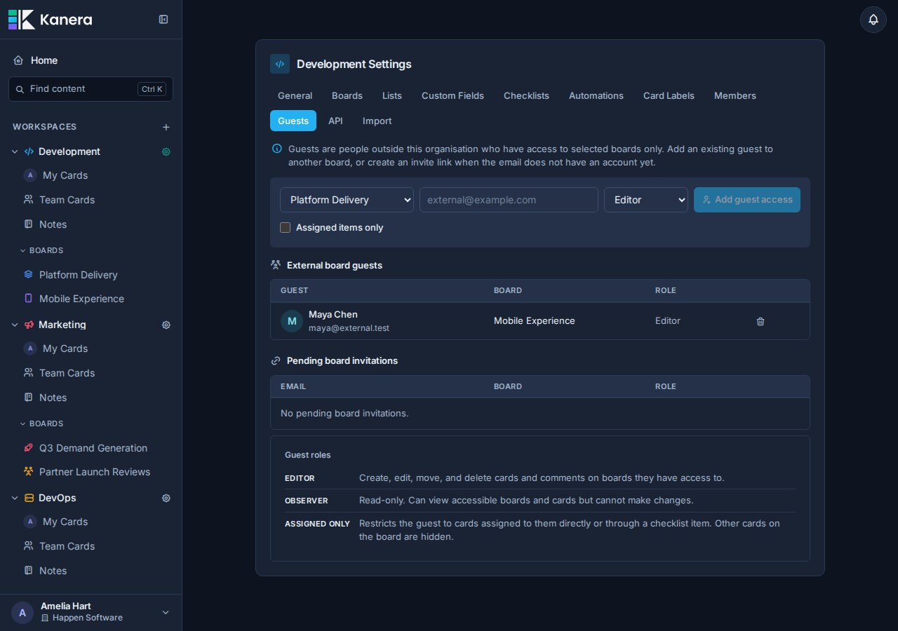Click maya@external.test email text

349,328
